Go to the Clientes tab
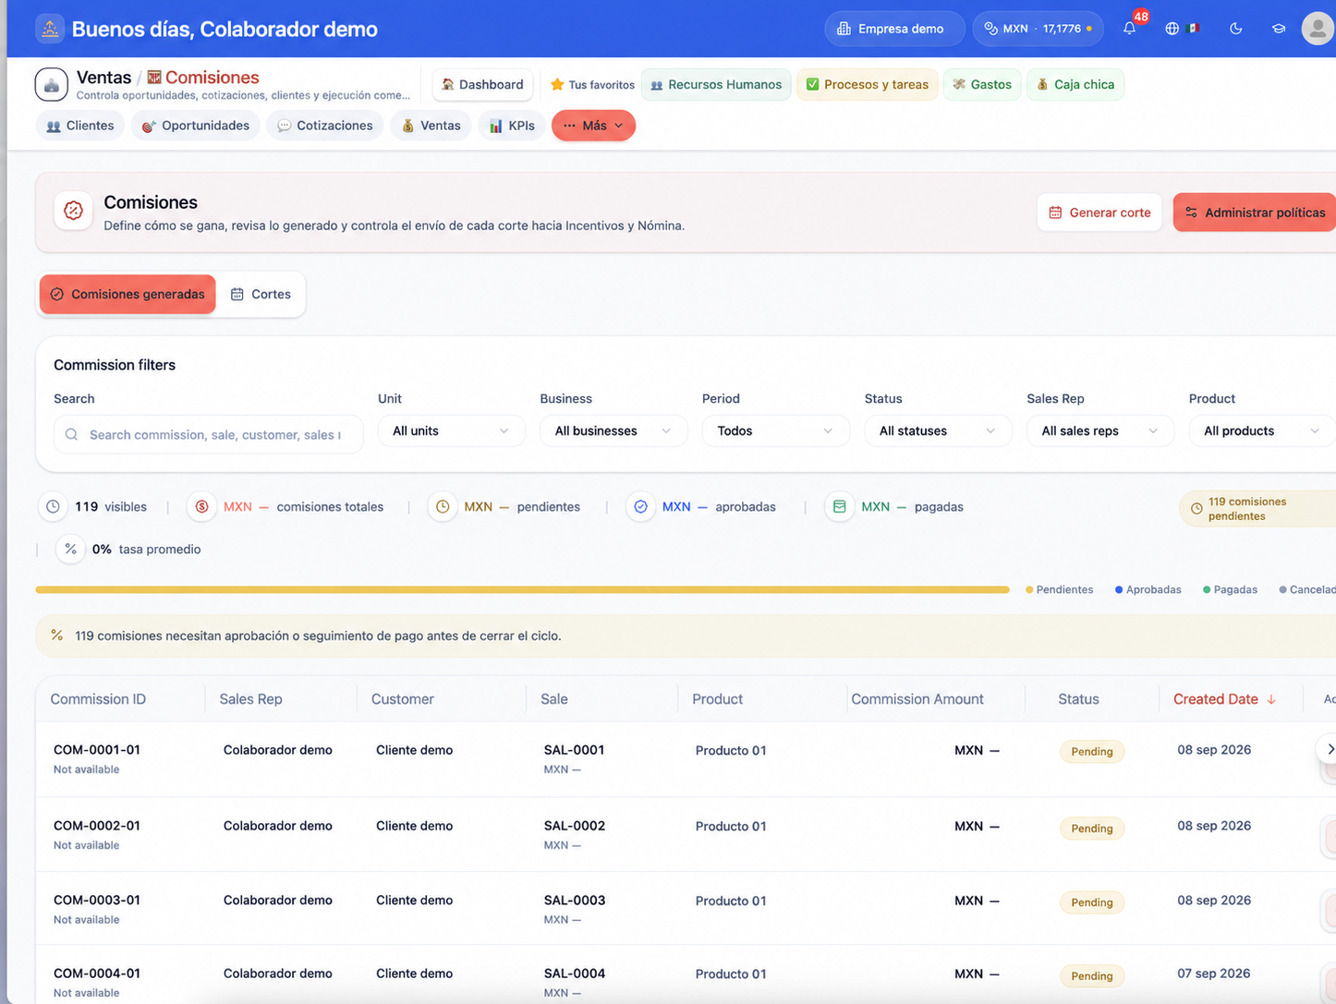Image resolution: width=1336 pixels, height=1004 pixels. pos(80,126)
